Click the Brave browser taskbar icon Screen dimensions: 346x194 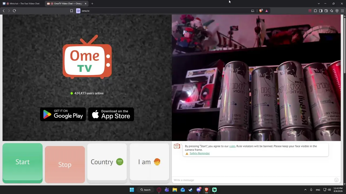click(207, 190)
